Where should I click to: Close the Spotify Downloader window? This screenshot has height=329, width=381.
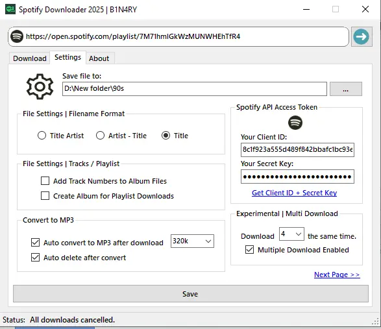pyautogui.click(x=365, y=10)
